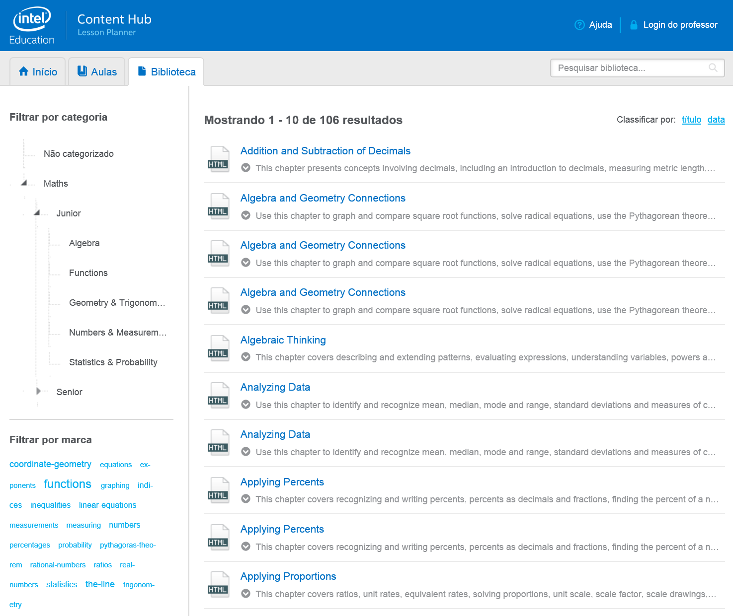733x616 pixels.
Task: Filter by rational-numbers tag
Action: (58, 565)
